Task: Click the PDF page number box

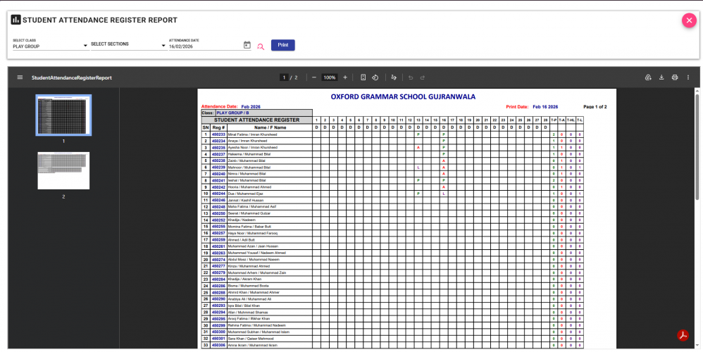Action: pyautogui.click(x=284, y=77)
